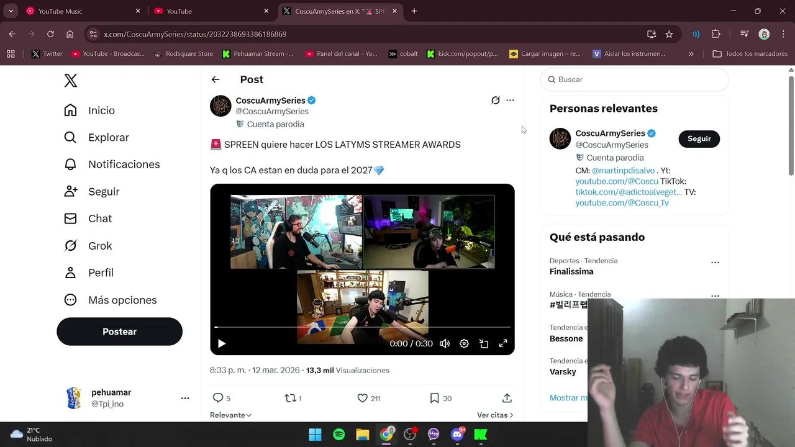Open File Explorer from the taskbar
The image size is (795, 447).
click(362, 434)
